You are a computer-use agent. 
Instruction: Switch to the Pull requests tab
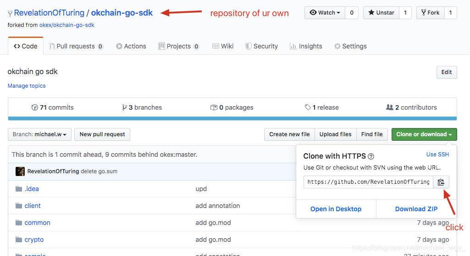[76, 46]
